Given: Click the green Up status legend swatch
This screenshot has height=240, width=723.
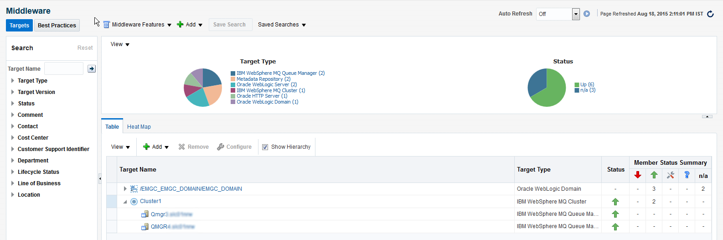Looking at the screenshot, I should click(x=577, y=85).
